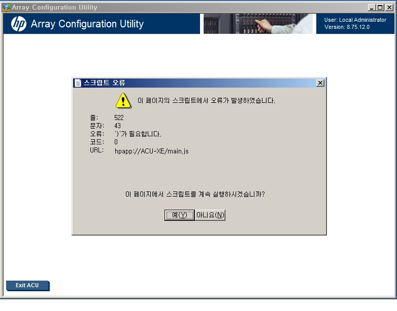Image resolution: width=397 pixels, height=311 pixels.
Task: Click the 'User: Local Administrator' text
Action: pos(355,20)
